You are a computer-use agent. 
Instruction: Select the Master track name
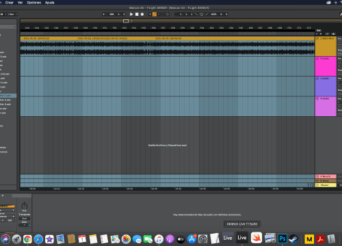point(325,185)
